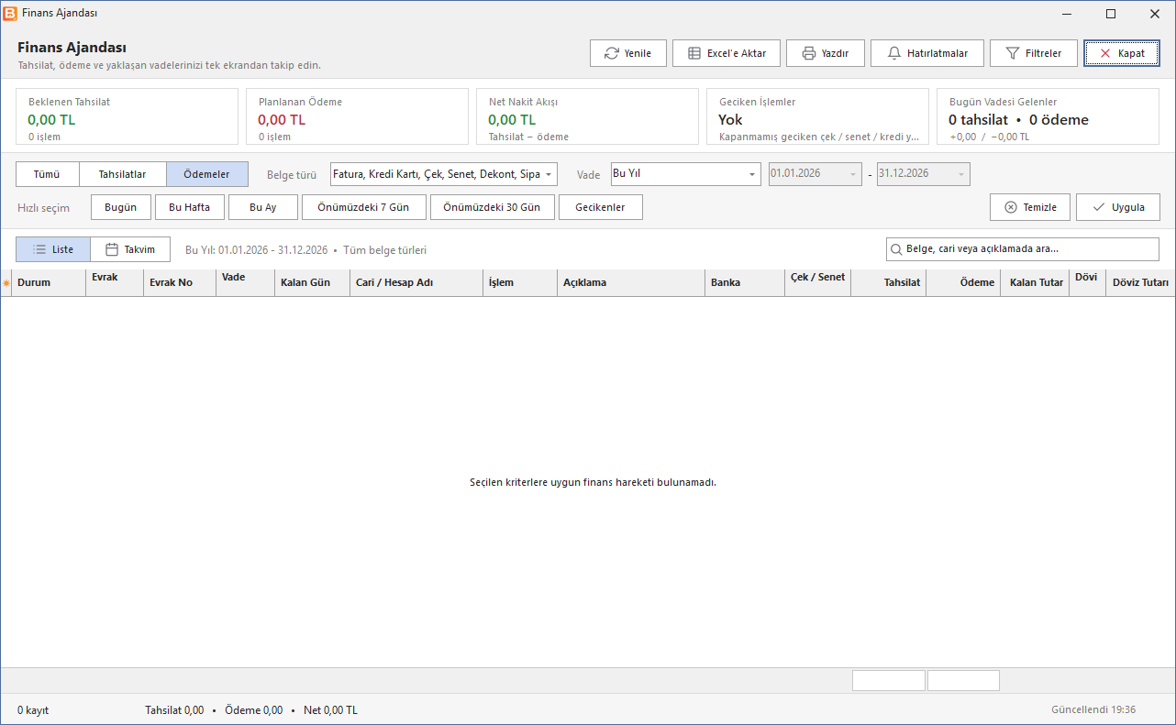Click the Önümüzdeki 30 Gün quick filter
This screenshot has width=1176, height=725.
(493, 207)
